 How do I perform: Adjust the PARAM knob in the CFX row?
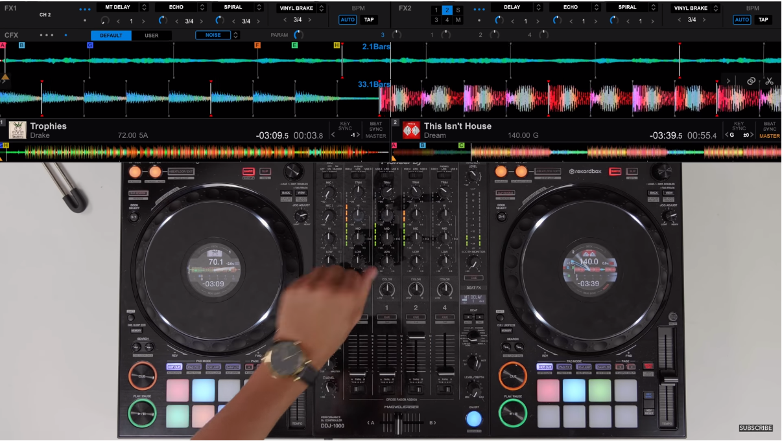tap(298, 34)
